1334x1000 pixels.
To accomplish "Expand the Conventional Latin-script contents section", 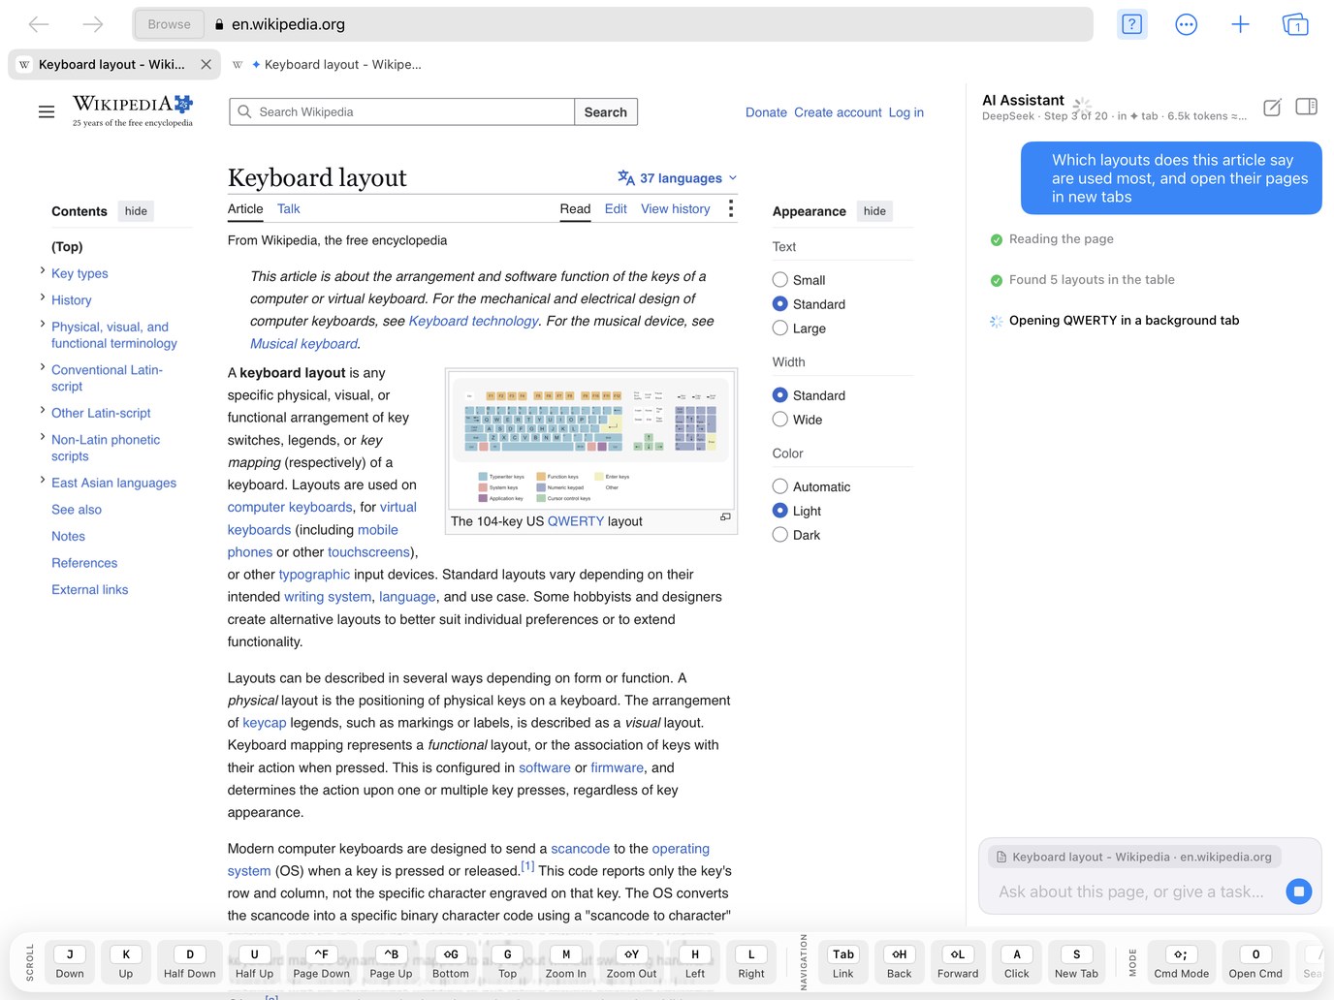I will (43, 367).
